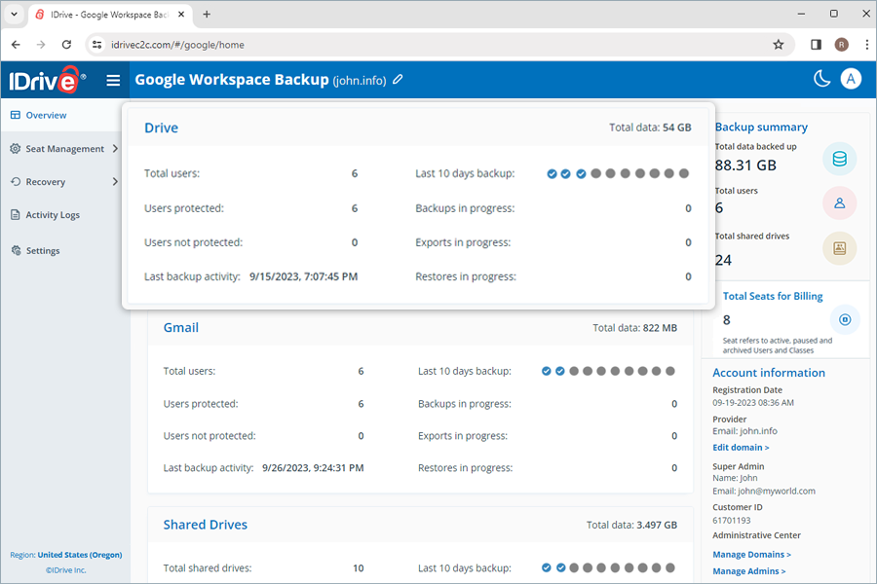Screen dimensions: 877x584
Task: Click the Seat Management gear icon
Action: pos(15,149)
